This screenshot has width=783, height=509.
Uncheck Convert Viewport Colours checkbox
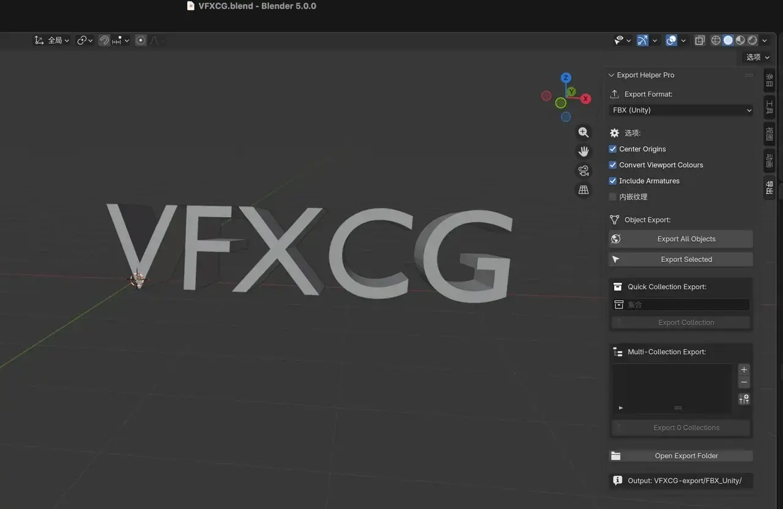[613, 165]
